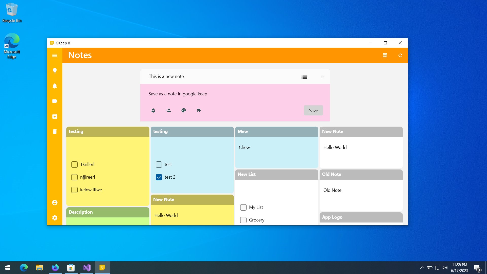Screen dimensions: 487x274
Task: Open the hamburger navigation menu
Action: point(55,55)
